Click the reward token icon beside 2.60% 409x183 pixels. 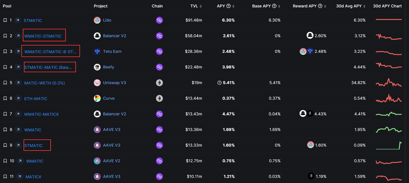(310, 35)
